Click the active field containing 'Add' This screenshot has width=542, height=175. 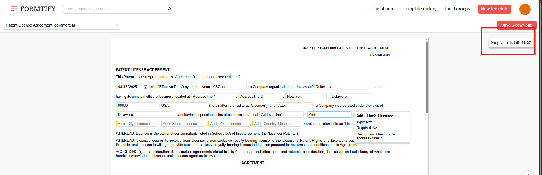pos(329,115)
